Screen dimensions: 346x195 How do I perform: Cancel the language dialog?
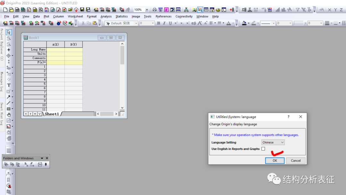coord(296,161)
